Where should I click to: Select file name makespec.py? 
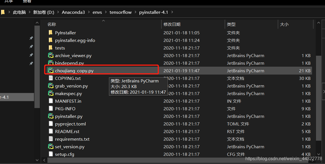pos(68,94)
